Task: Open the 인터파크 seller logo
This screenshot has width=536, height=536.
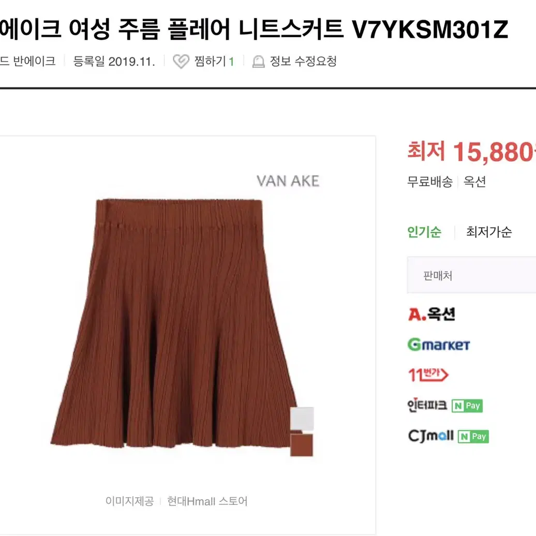Action: point(427,406)
